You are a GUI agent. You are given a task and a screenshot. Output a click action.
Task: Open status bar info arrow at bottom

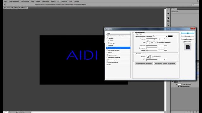click(31, 112)
